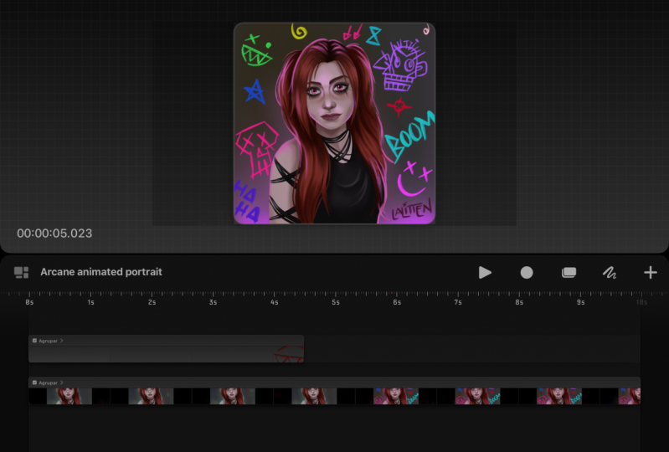Jump to the 0s mark on ruler

pyautogui.click(x=29, y=302)
